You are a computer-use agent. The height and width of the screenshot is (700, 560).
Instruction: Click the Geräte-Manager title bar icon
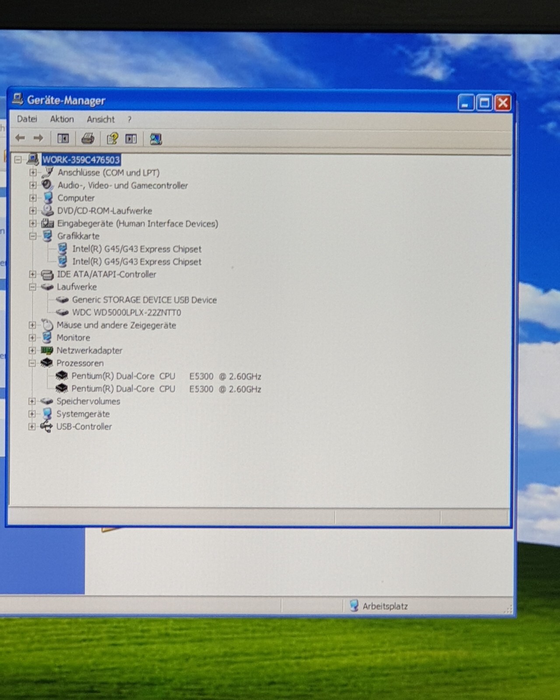pyautogui.click(x=17, y=99)
